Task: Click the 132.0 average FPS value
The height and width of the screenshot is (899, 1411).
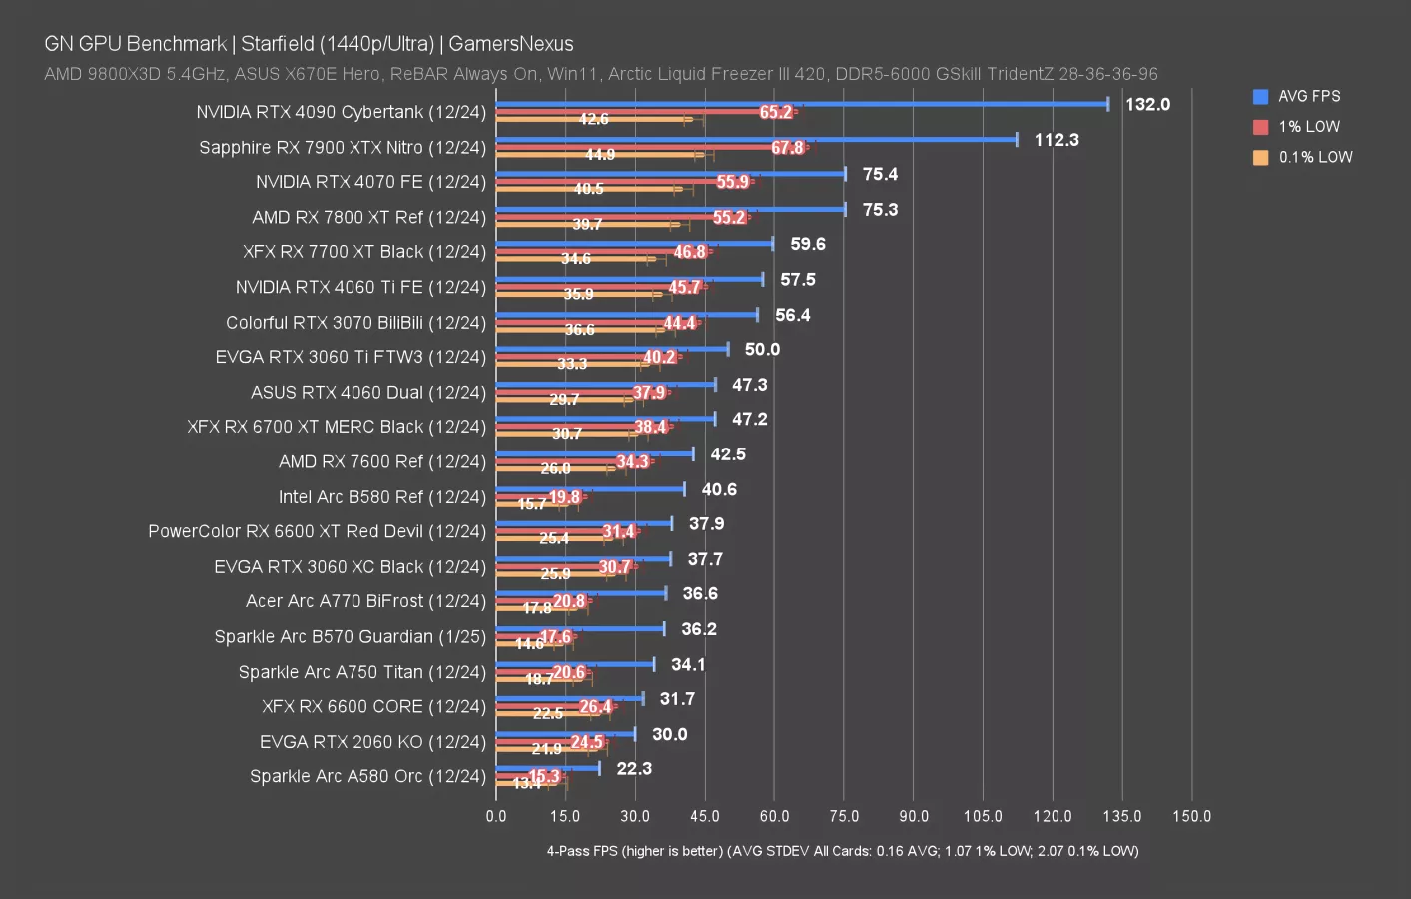Action: click(1147, 105)
